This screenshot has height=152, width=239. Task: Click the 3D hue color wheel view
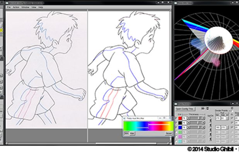[207, 52]
